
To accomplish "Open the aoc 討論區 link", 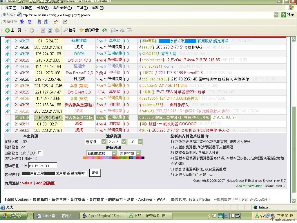I will [45, 183].
